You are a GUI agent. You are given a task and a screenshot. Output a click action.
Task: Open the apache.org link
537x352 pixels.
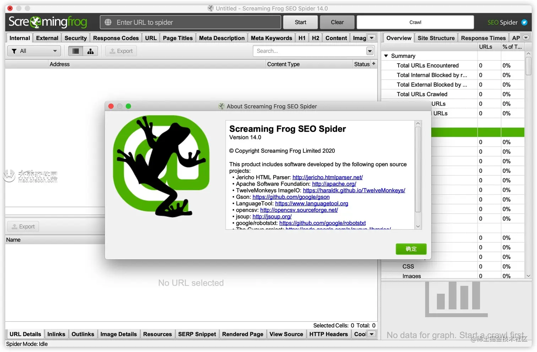(334, 184)
